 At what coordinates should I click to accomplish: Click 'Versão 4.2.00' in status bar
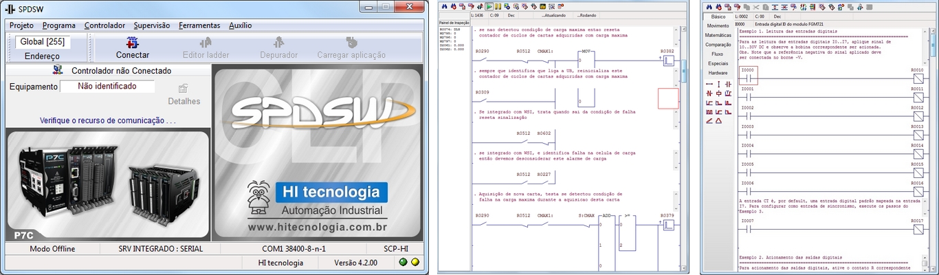[356, 263]
